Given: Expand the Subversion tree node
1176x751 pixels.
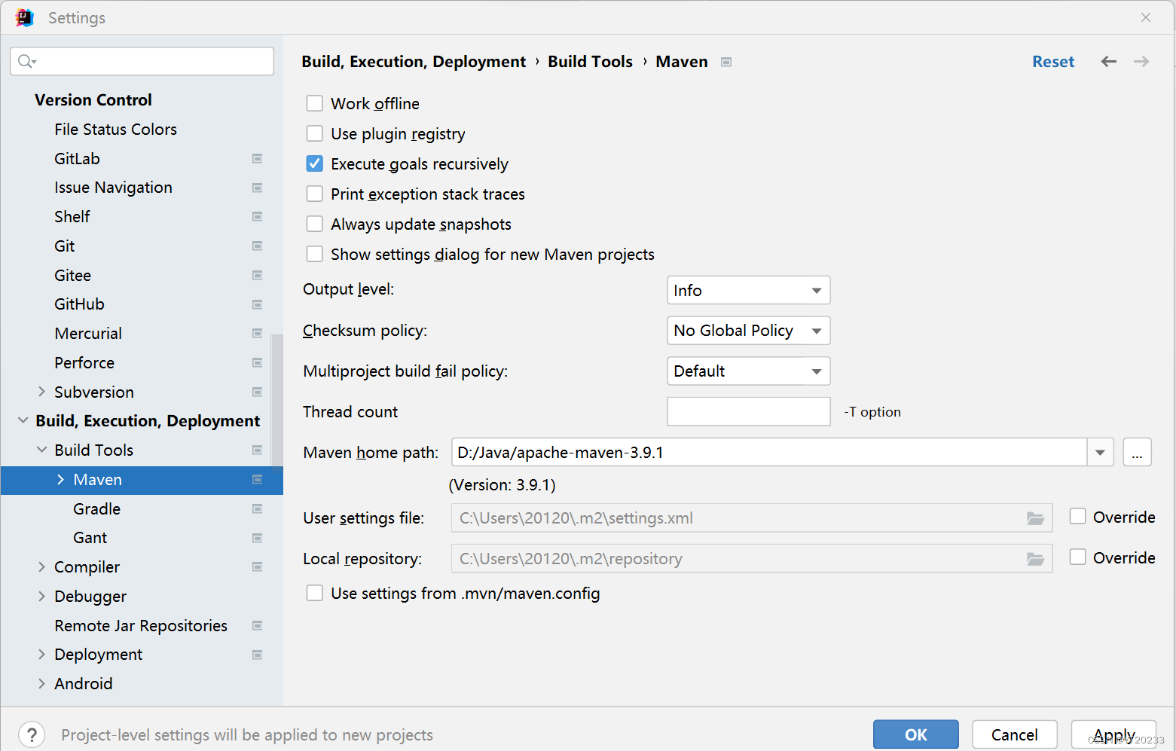Looking at the screenshot, I should click(41, 392).
